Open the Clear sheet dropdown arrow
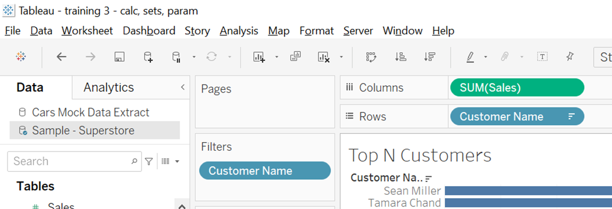The height and width of the screenshot is (209, 612). click(341, 57)
